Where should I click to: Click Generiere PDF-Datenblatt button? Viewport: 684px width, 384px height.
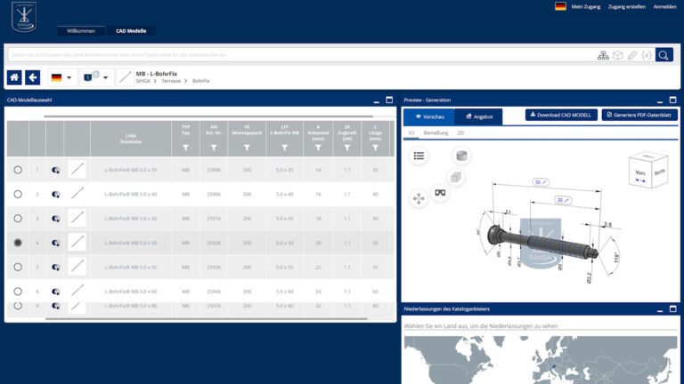[x=639, y=116]
